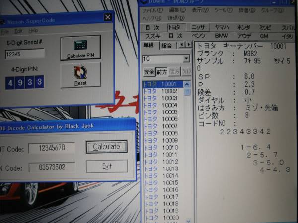298x223 pixels.
Task: Select the スズキ dictionary button
Action: tap(153, 36)
